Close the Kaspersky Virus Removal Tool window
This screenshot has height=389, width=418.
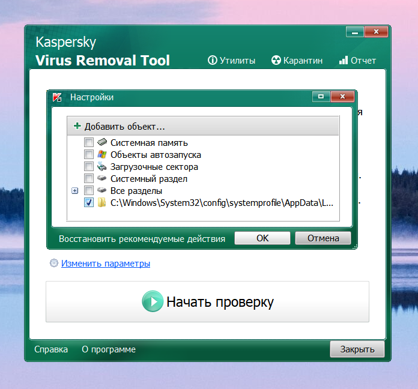click(x=376, y=32)
